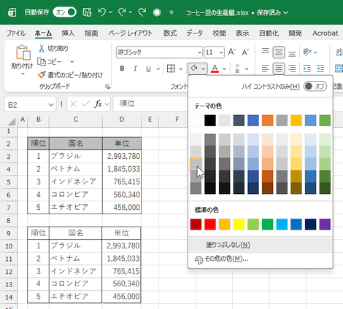Open the font size 11 dropdown
Viewport: 343px width, 309px height.
tap(221, 52)
